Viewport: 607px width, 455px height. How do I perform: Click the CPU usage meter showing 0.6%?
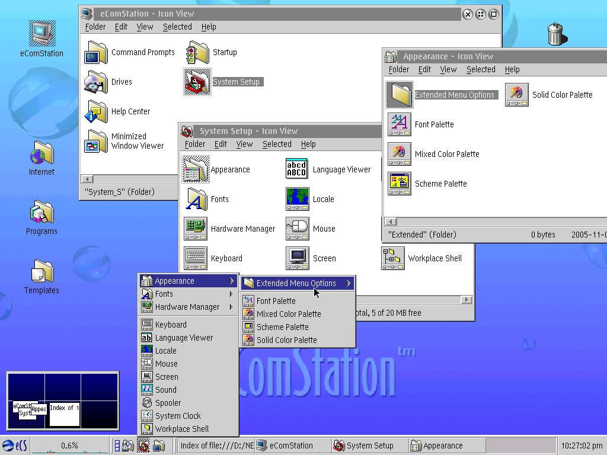point(70,446)
